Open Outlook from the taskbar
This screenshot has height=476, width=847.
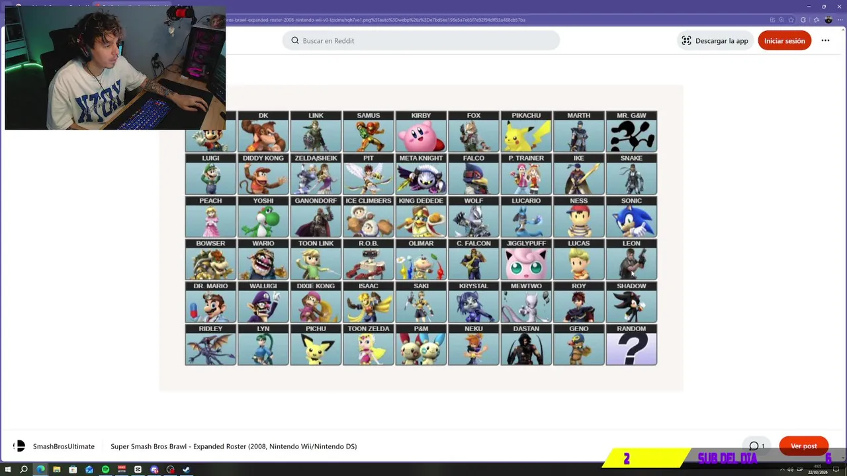[x=89, y=469]
